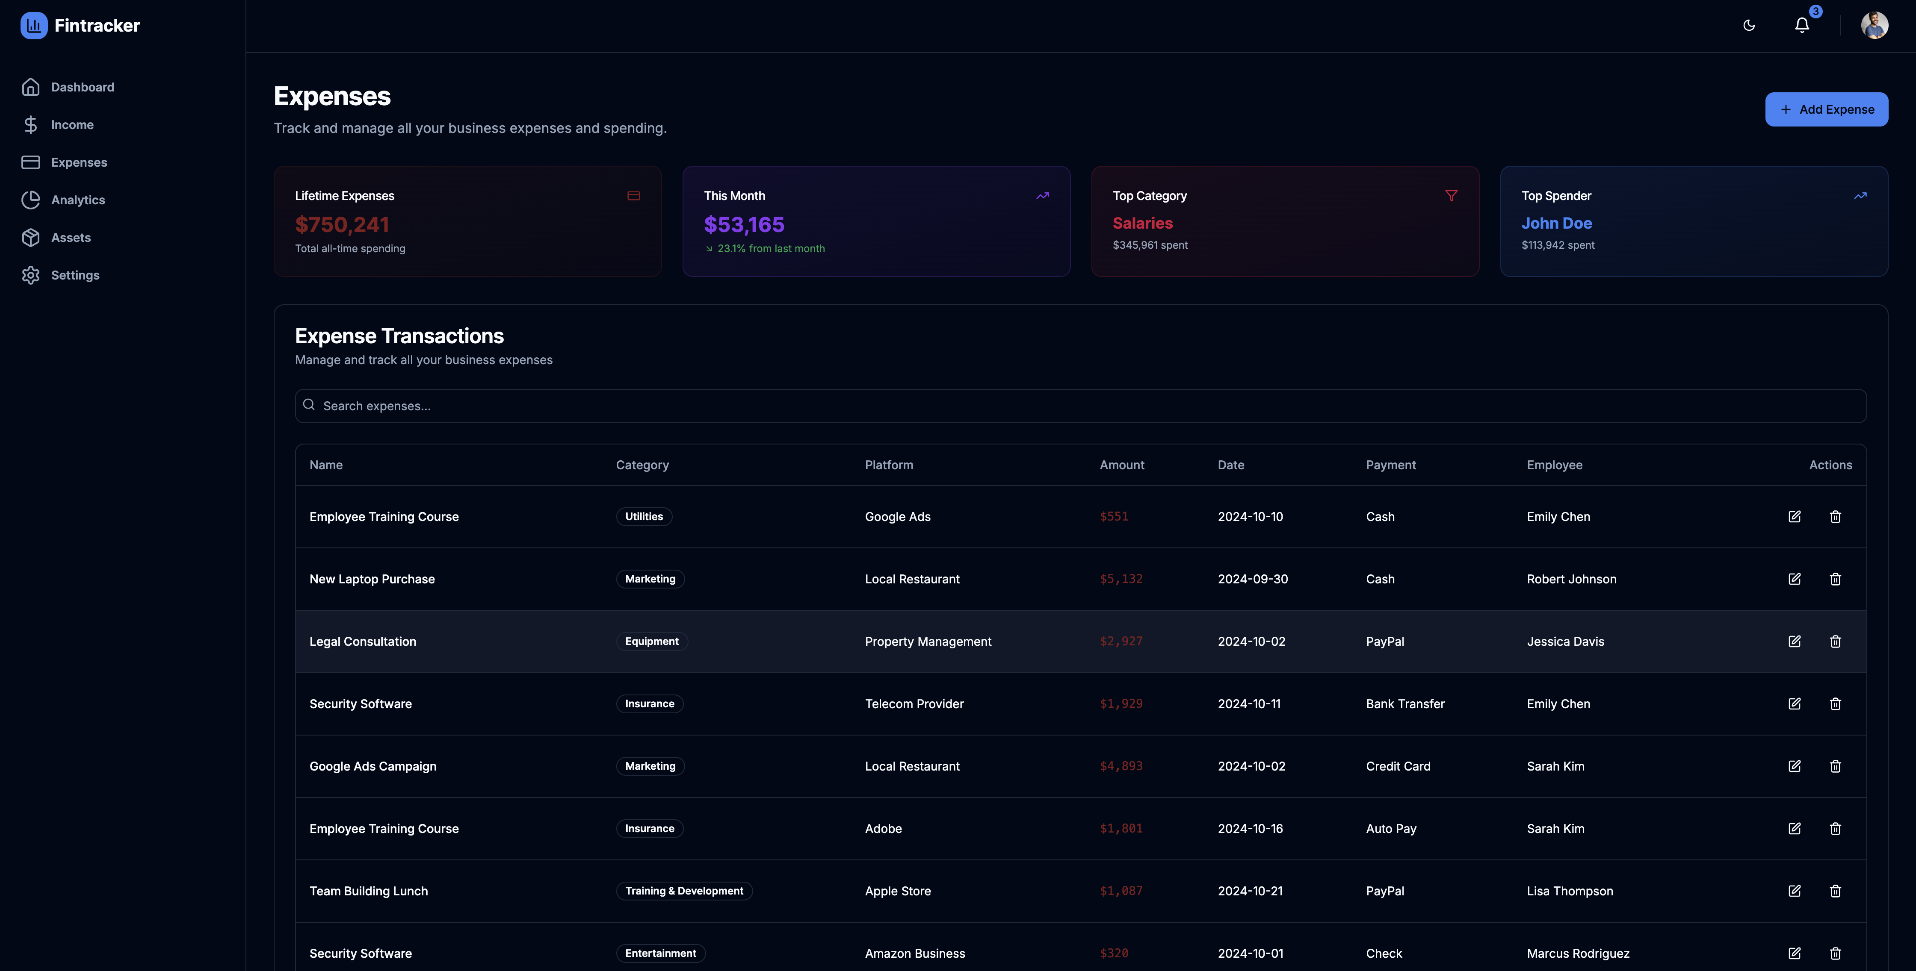Click Training & Development category badge

click(683, 891)
